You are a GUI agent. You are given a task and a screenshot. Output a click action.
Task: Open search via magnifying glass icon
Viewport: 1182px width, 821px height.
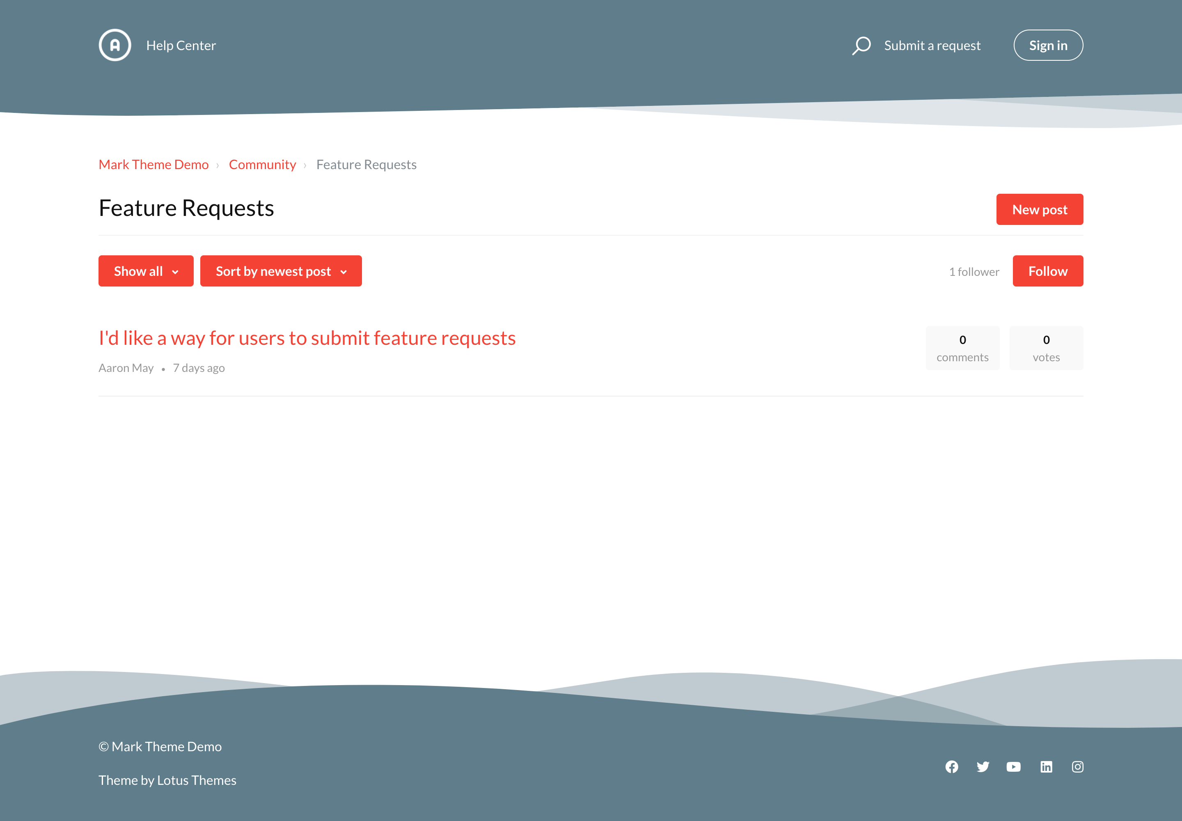click(x=861, y=45)
